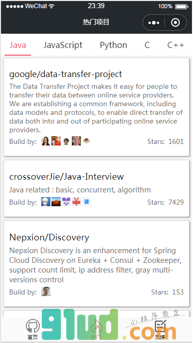Select first contributor avatar of data-transfer-project
This screenshot has height=343, width=193.
coord(46,141)
